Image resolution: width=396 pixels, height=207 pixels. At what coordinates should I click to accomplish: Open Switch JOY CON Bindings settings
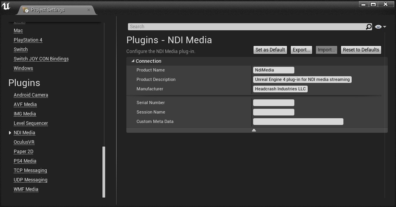[x=41, y=59]
